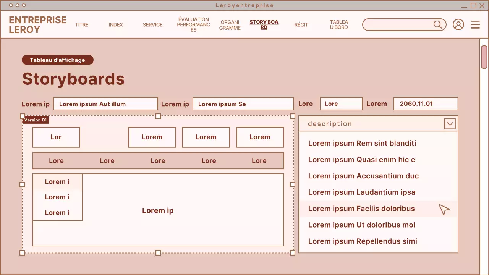Open the hamburger menu icon
Image resolution: width=489 pixels, height=275 pixels.
[475, 24]
